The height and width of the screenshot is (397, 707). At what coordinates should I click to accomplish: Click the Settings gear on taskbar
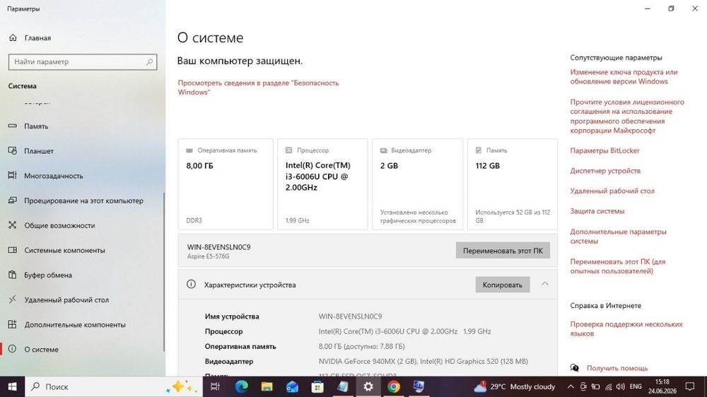[x=368, y=386]
